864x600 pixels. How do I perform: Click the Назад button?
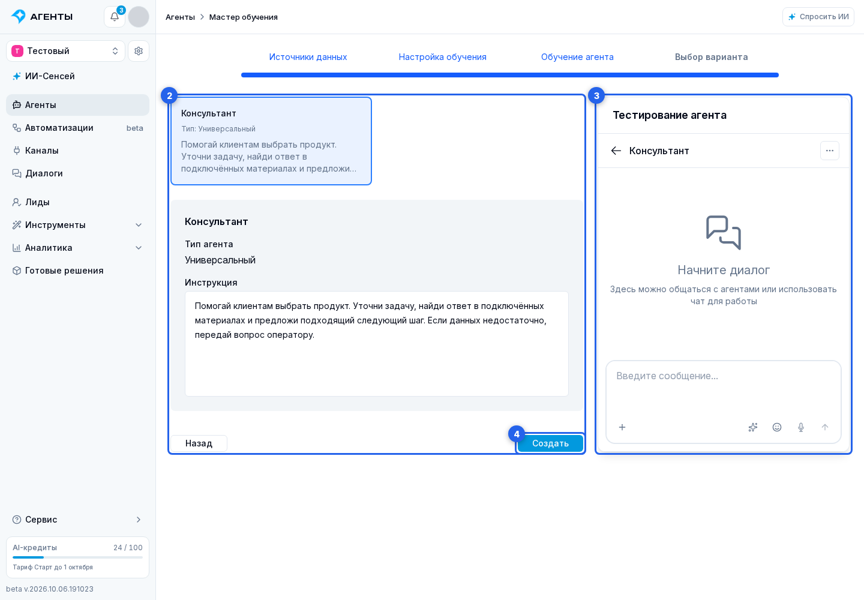pyautogui.click(x=199, y=443)
